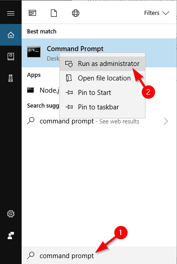Choose Pin to Start
The height and width of the screenshot is (264, 177).
tap(103, 93)
